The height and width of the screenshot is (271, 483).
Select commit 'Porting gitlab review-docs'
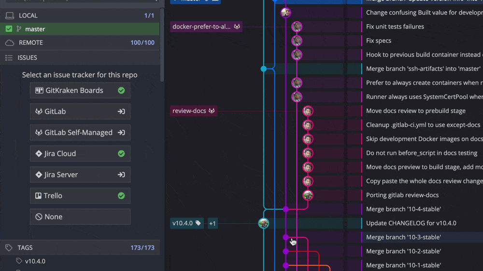pyautogui.click(x=402, y=195)
